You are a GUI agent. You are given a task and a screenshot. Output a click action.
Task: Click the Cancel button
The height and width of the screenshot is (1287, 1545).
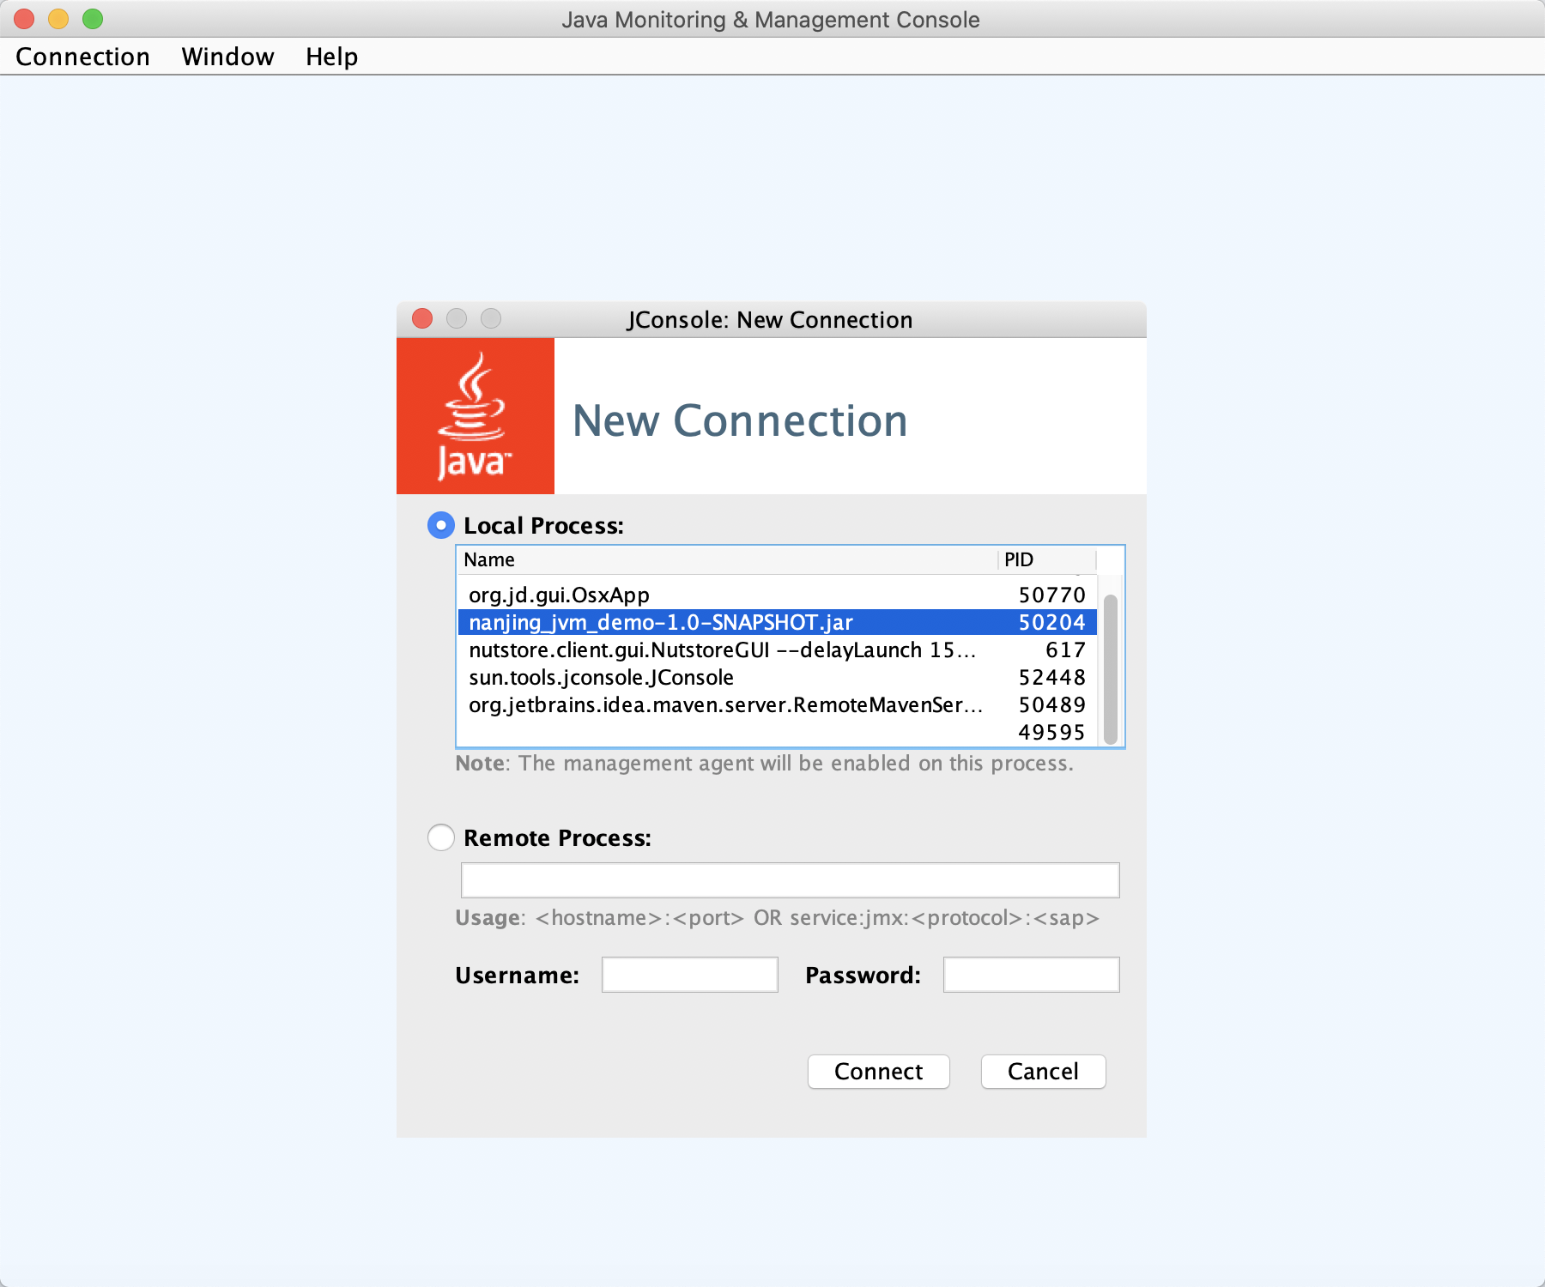pyautogui.click(x=1044, y=1072)
